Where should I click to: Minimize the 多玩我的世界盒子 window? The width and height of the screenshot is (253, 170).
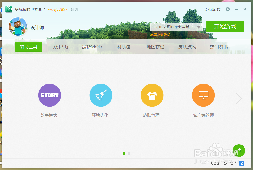click(236, 9)
